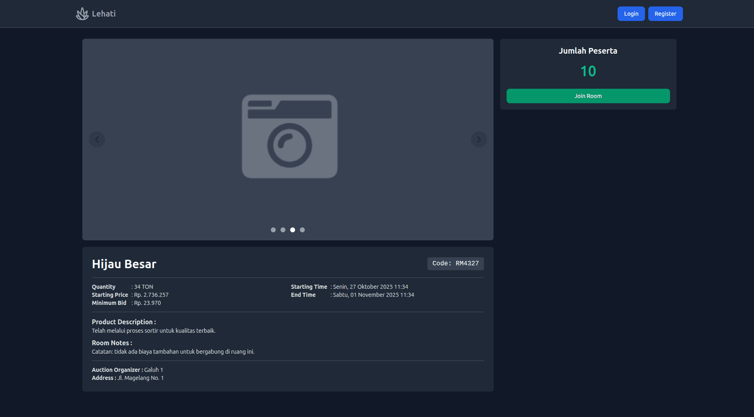Join the auction room
754x417 pixels.
tap(588, 96)
